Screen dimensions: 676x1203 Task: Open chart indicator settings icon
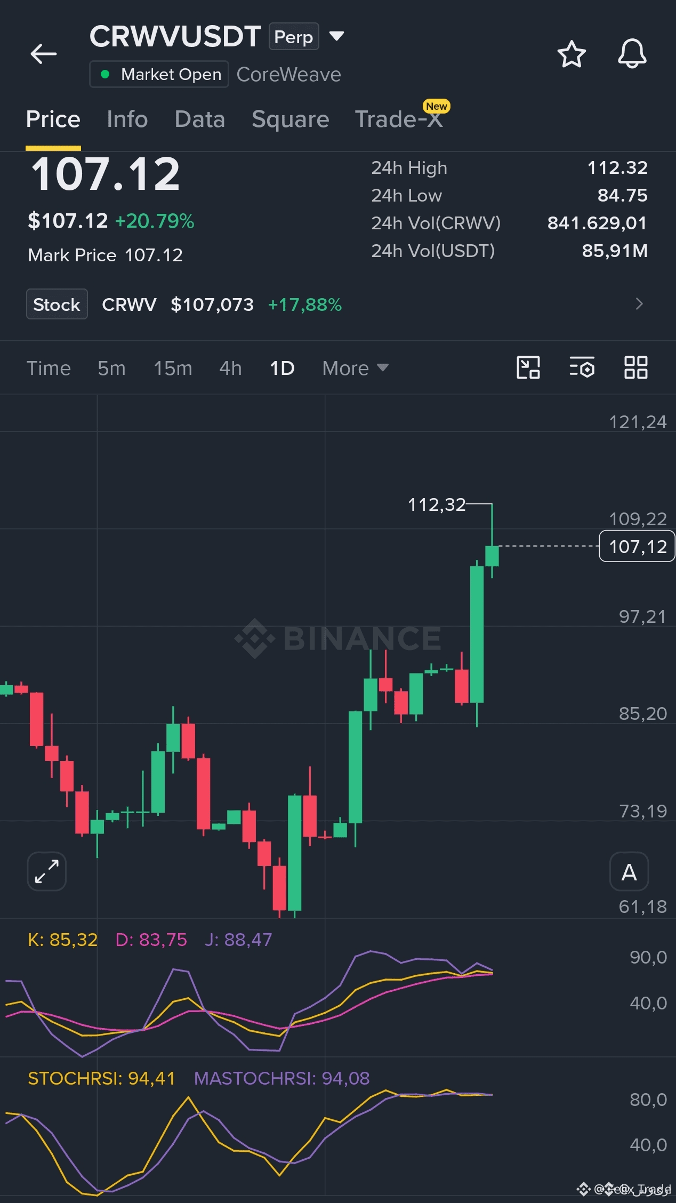tap(582, 368)
